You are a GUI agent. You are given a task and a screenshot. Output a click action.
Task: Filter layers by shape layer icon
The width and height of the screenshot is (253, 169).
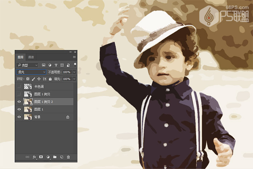(x=62, y=65)
